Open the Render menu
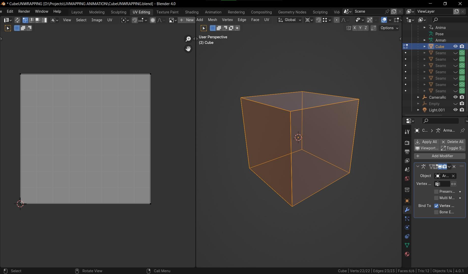This screenshot has width=468, height=274. 24,11
